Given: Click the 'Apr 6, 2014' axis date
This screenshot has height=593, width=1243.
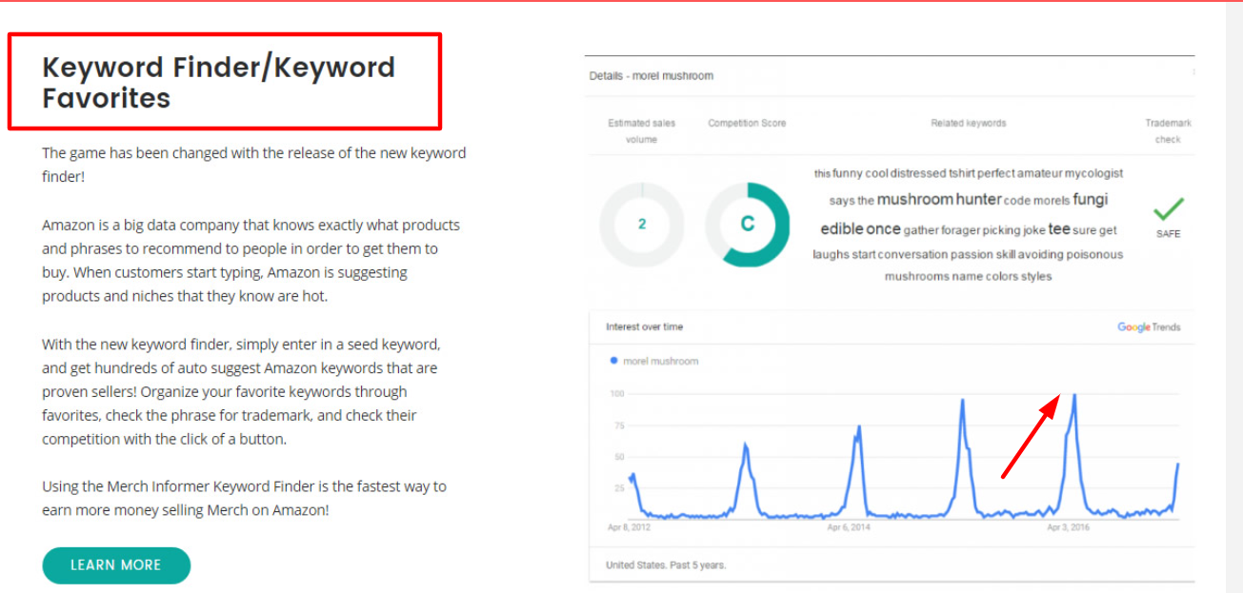Looking at the screenshot, I should [849, 526].
